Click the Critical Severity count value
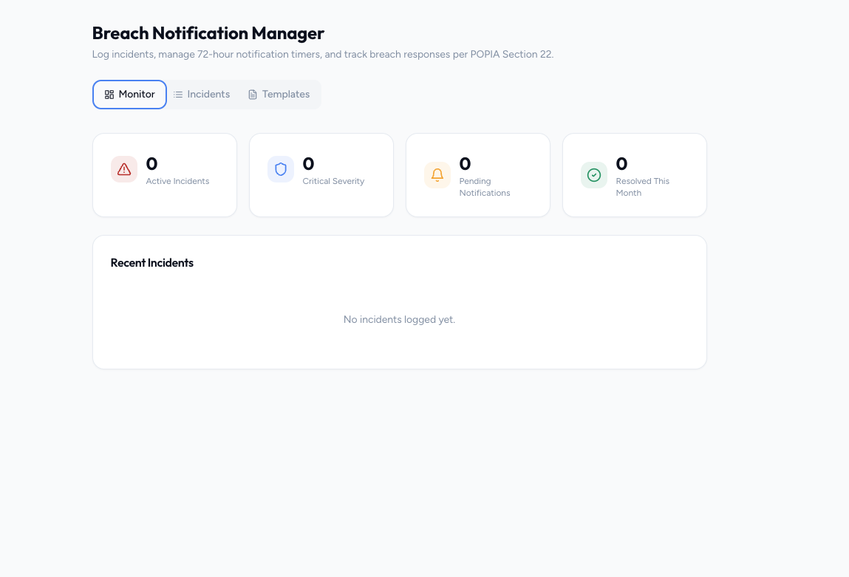The height and width of the screenshot is (577, 849). pos(308,163)
